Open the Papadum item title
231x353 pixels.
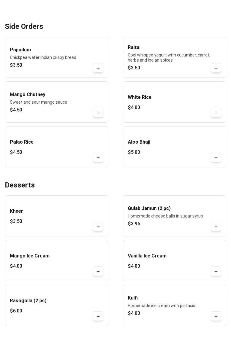click(x=20, y=50)
